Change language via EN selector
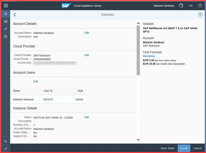Screen dimensions: 206x153 [191, 6]
